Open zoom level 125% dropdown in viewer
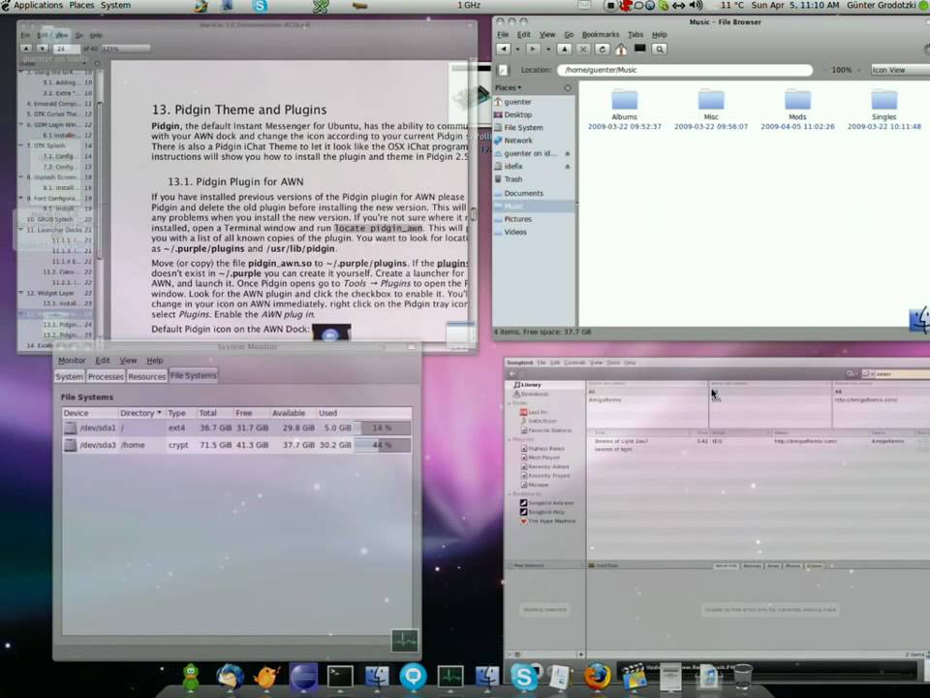Image resolution: width=930 pixels, height=698 pixels. pyautogui.click(x=126, y=48)
